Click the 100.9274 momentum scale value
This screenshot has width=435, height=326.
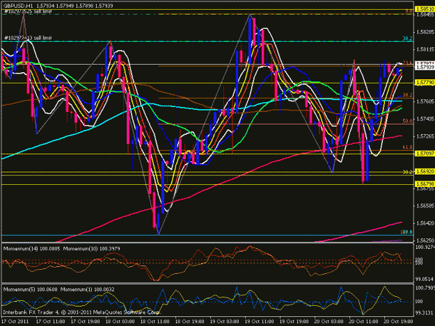pyautogui.click(x=425, y=247)
